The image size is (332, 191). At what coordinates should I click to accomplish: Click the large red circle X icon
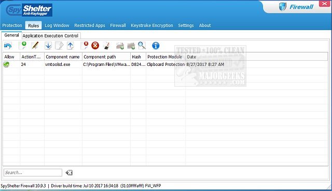[95, 46]
